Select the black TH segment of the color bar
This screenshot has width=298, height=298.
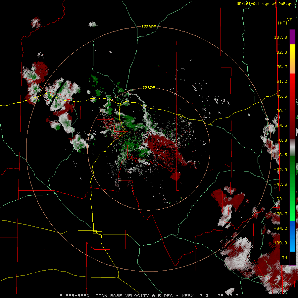[292, 258]
